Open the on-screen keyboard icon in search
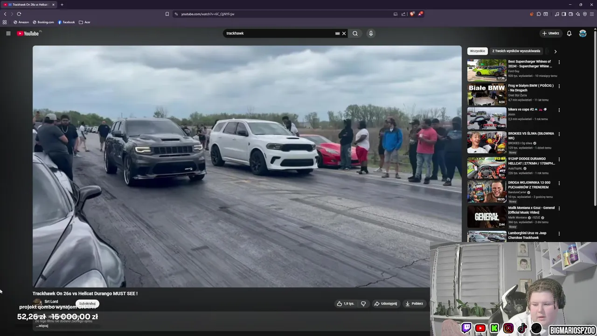The height and width of the screenshot is (336, 597). [x=337, y=33]
